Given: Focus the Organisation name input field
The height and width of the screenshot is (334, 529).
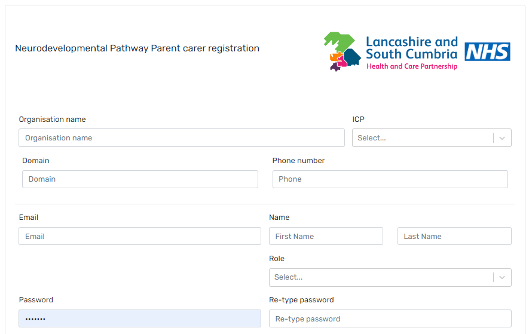Looking at the screenshot, I should [182, 138].
